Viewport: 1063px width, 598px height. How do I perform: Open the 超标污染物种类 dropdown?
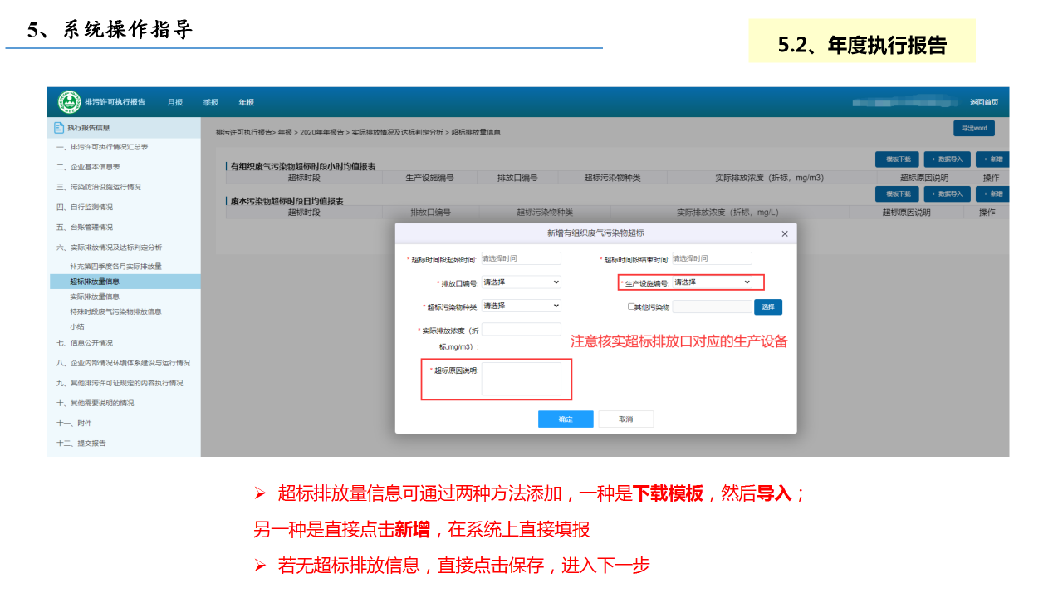tap(521, 306)
